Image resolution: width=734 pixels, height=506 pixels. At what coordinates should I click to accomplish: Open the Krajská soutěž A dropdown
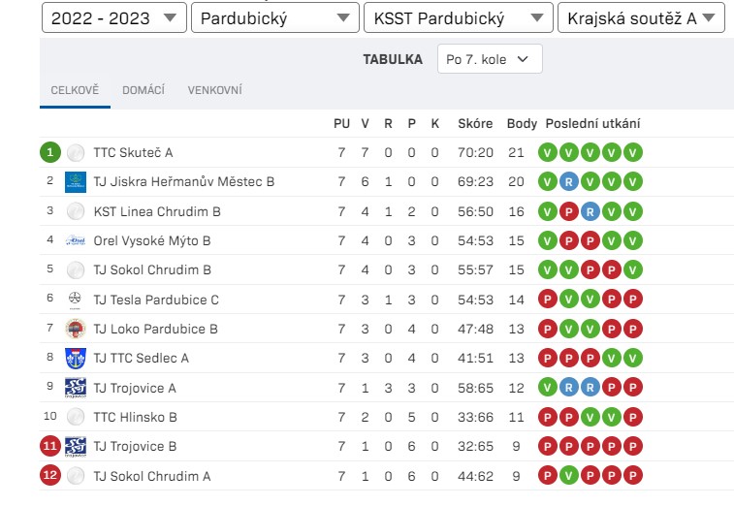(x=641, y=17)
